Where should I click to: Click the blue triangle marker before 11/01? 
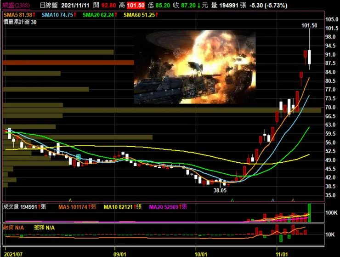273,200
